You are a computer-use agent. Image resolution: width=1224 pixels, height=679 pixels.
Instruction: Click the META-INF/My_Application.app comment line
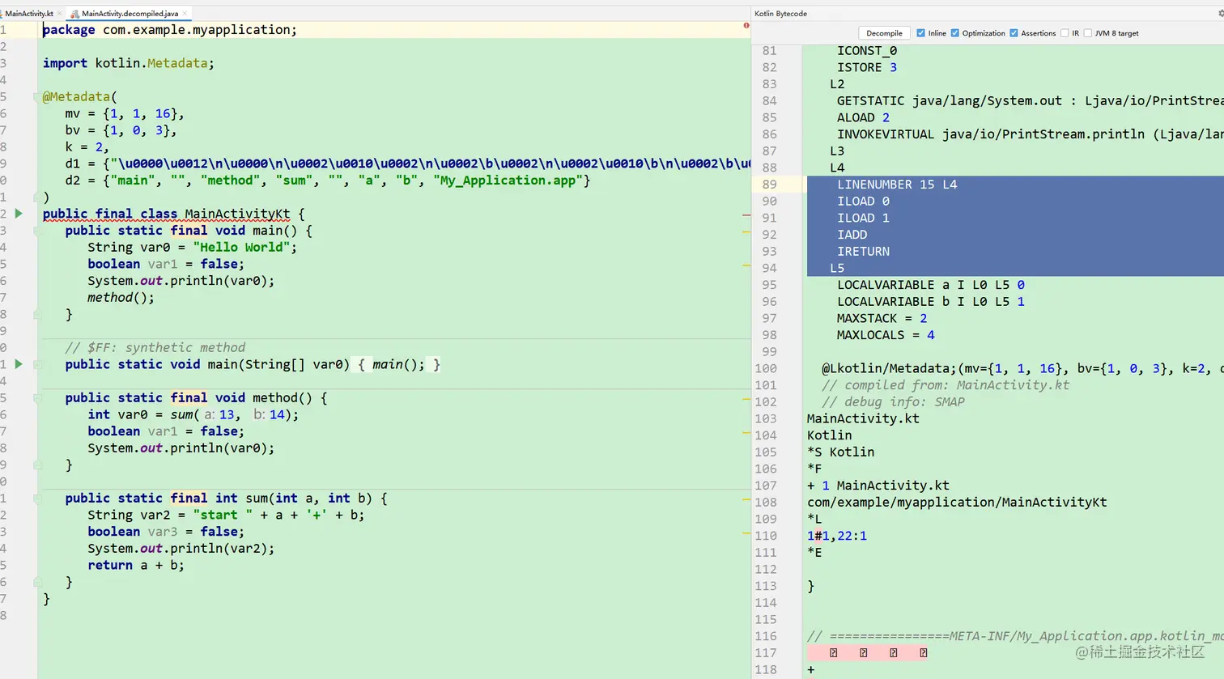[x=1015, y=636]
